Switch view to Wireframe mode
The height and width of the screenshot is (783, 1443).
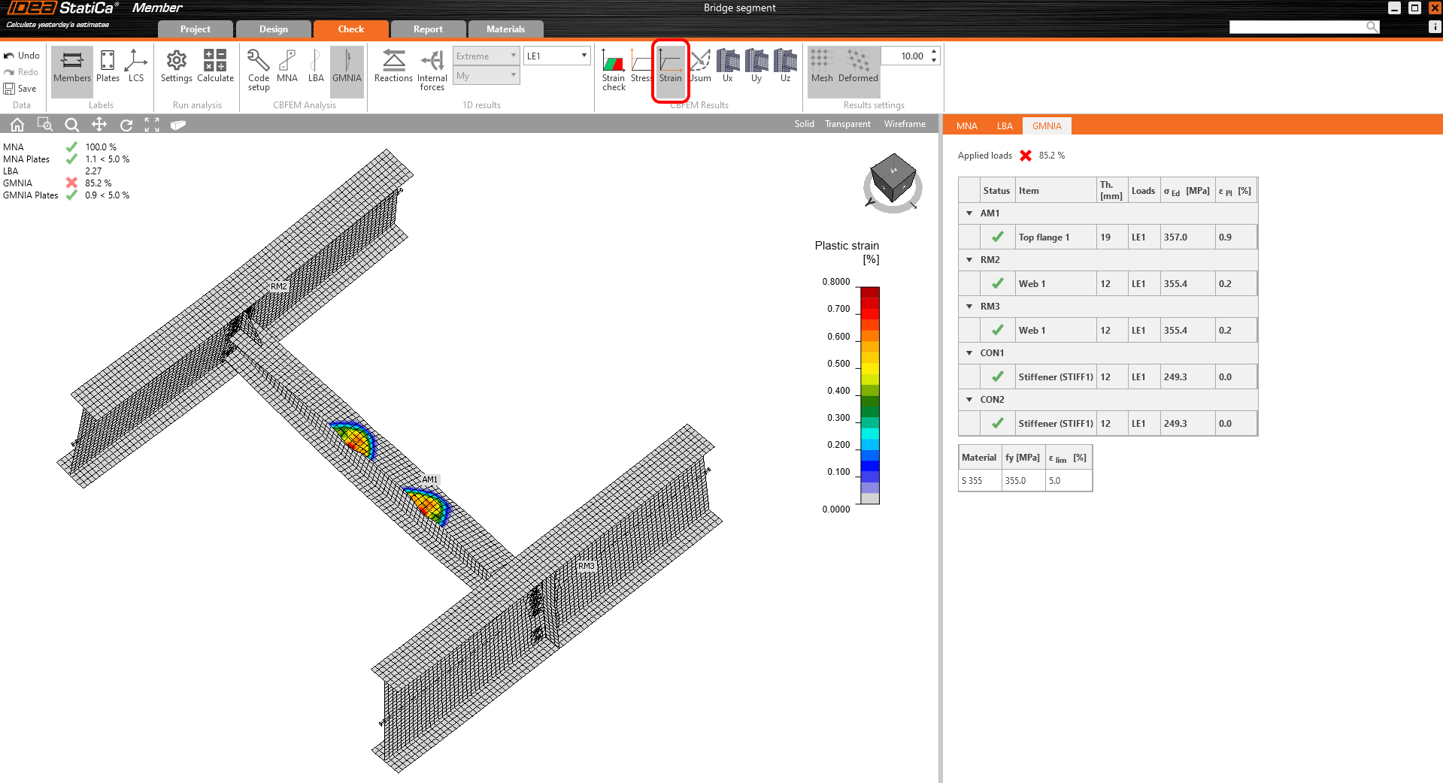(x=905, y=124)
